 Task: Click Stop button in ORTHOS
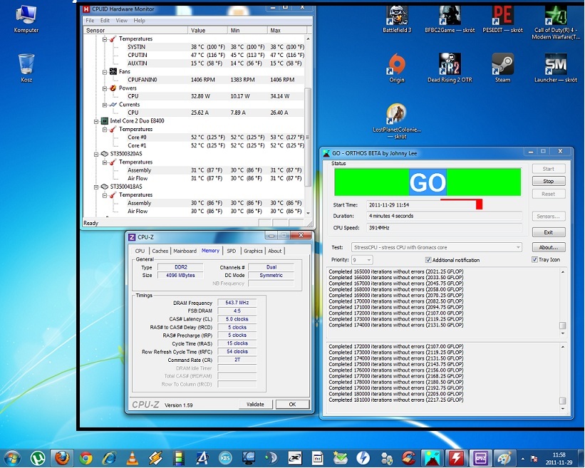click(549, 181)
